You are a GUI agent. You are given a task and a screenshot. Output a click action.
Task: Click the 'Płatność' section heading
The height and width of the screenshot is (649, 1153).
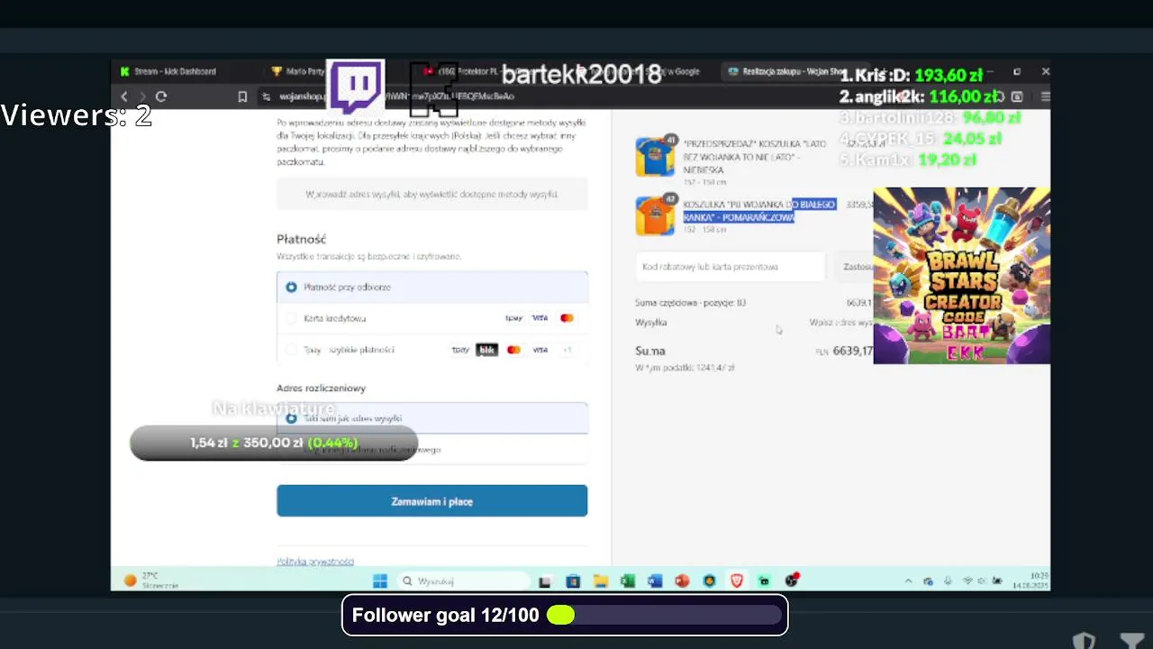tap(302, 239)
